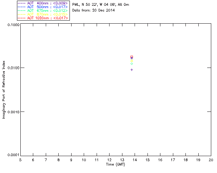
Task: Click the yellow triangle data marker
Action: 132,60
